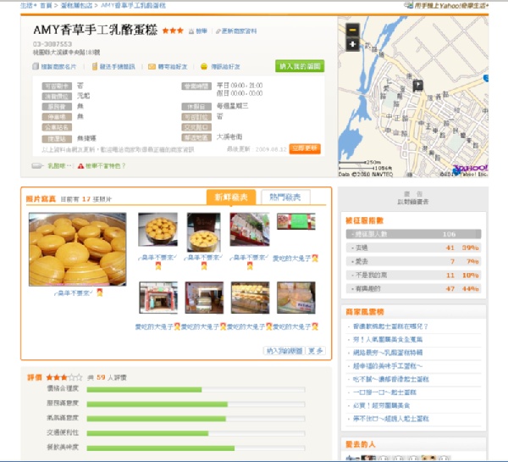Open the 必買!超夯團購美食 link
508x462 pixels.
point(381,405)
